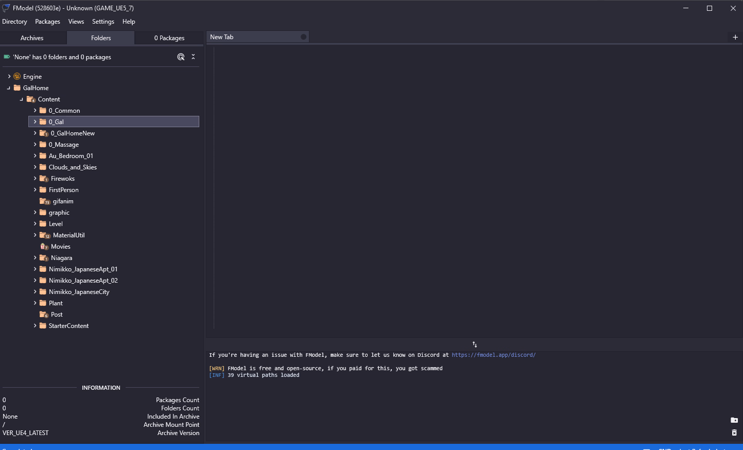
Task: Click the 'Archive Mount Point' label
Action: click(x=171, y=425)
